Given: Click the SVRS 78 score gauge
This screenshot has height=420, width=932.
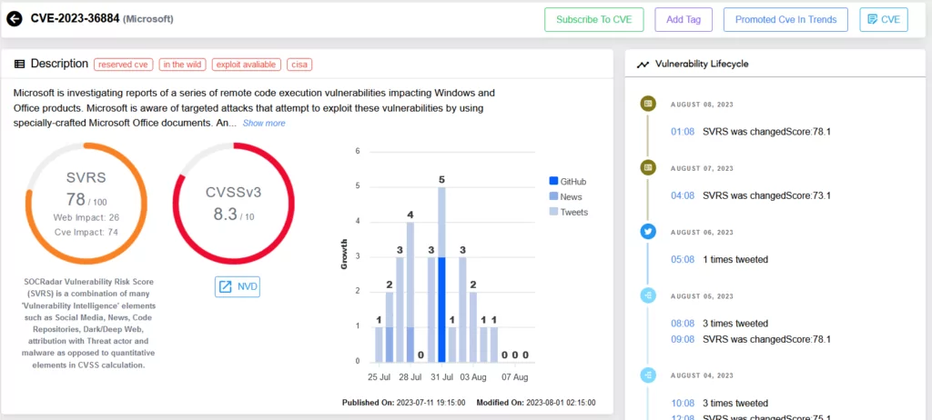Looking at the screenshot, I should [86, 204].
